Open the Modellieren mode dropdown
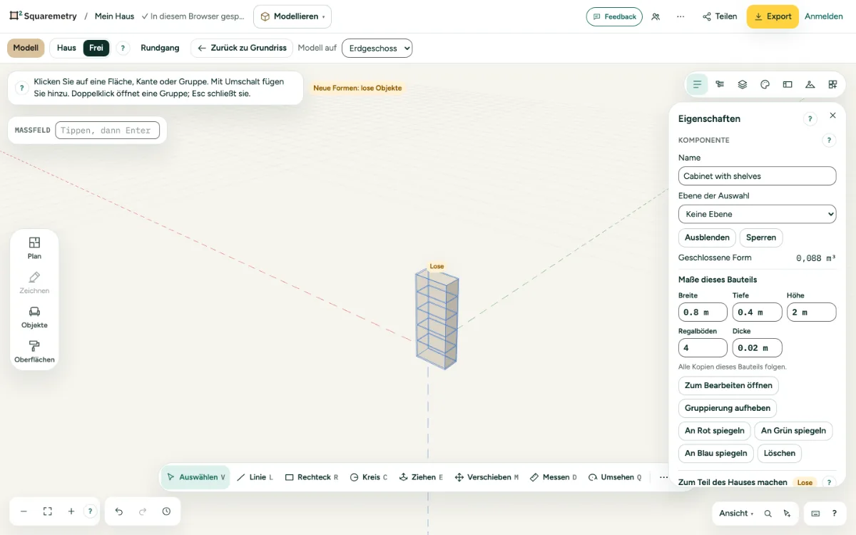Screen dimensions: 856x535 [292, 16]
